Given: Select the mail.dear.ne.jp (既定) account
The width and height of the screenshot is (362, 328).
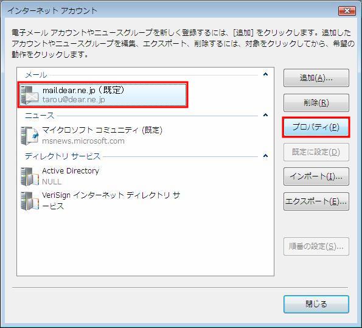Looking at the screenshot, I should [103, 95].
